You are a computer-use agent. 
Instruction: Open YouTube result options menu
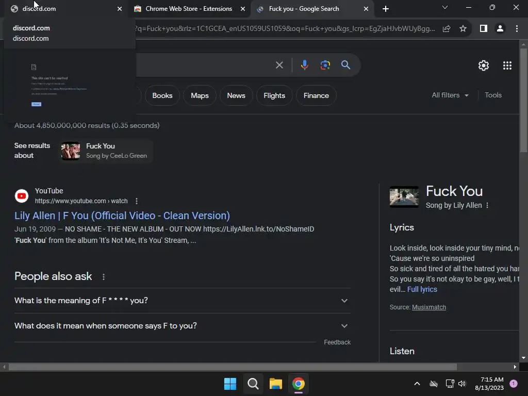pos(136,201)
